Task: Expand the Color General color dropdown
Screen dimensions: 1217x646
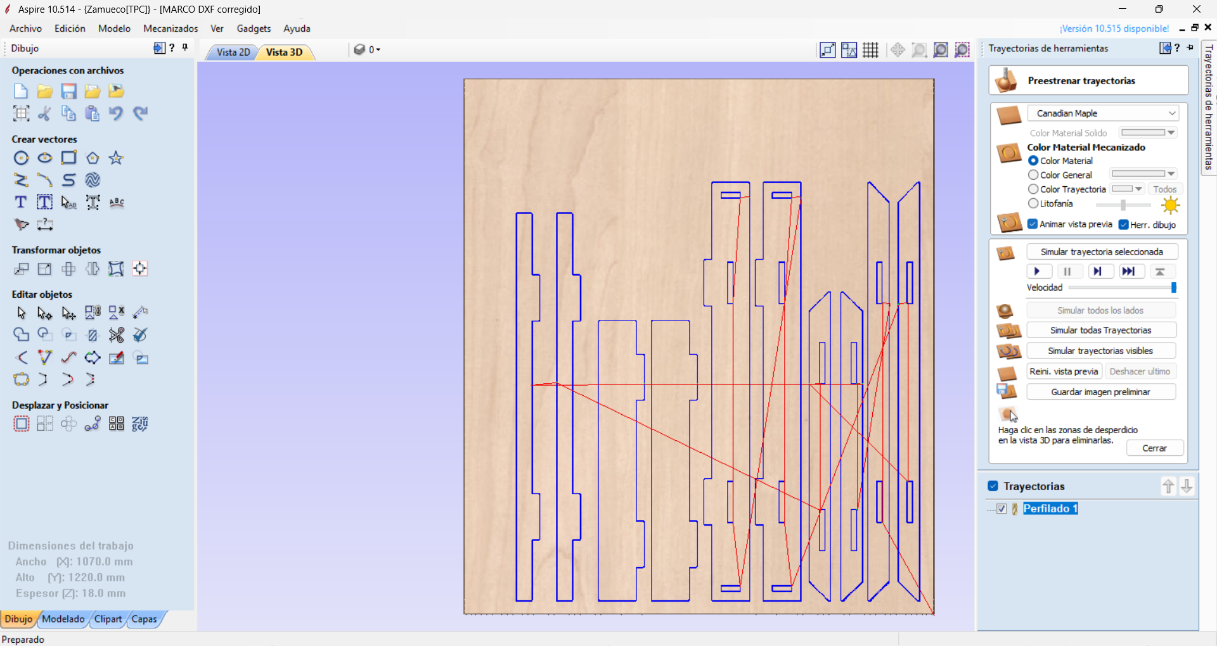Action: click(x=1143, y=174)
